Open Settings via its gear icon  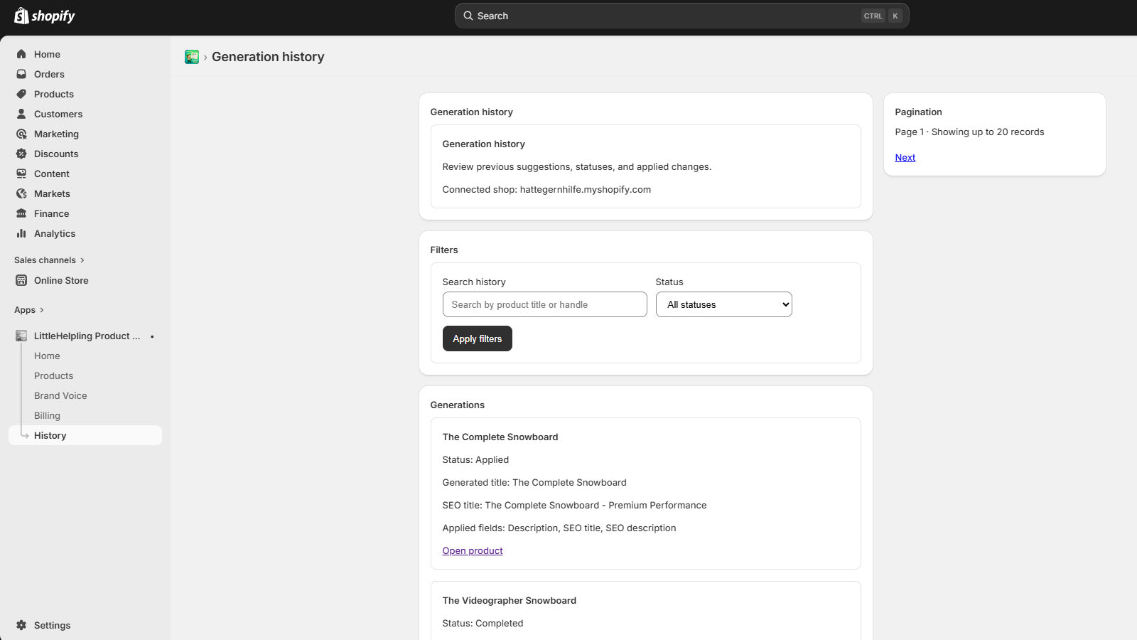tap(21, 625)
